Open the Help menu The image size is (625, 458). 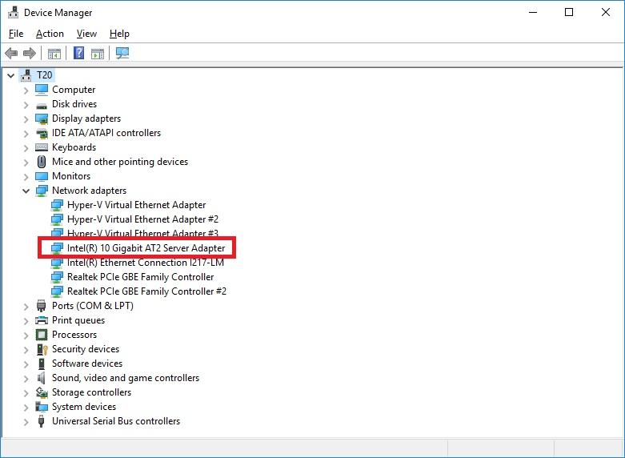point(119,34)
